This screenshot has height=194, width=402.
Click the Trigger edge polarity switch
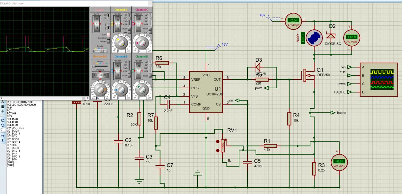(x=108, y=26)
